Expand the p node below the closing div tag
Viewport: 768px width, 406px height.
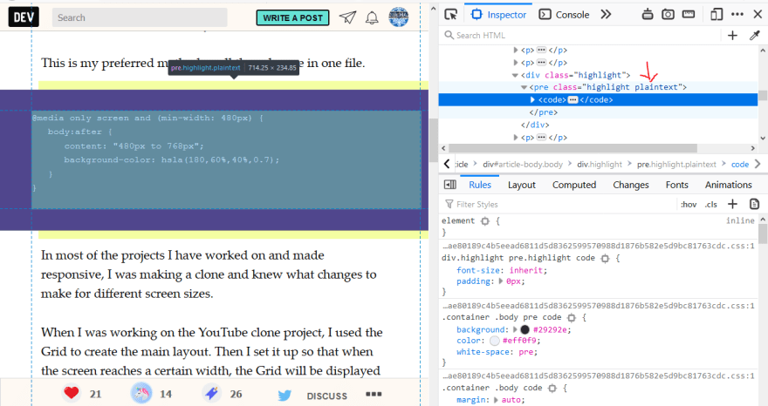[x=515, y=138]
